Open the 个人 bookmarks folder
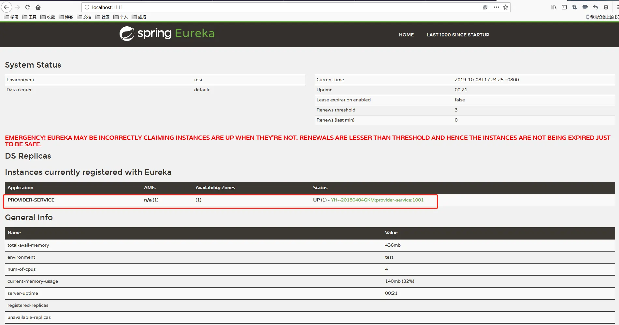619x325 pixels. tap(121, 17)
